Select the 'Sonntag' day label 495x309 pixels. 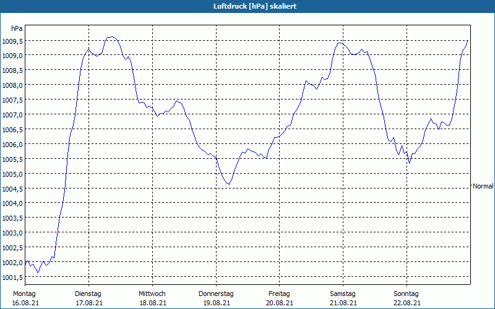click(x=406, y=294)
